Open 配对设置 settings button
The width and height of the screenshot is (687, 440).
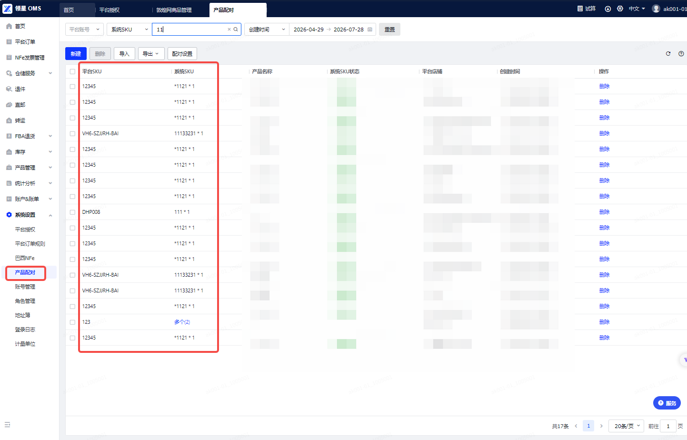pos(182,54)
